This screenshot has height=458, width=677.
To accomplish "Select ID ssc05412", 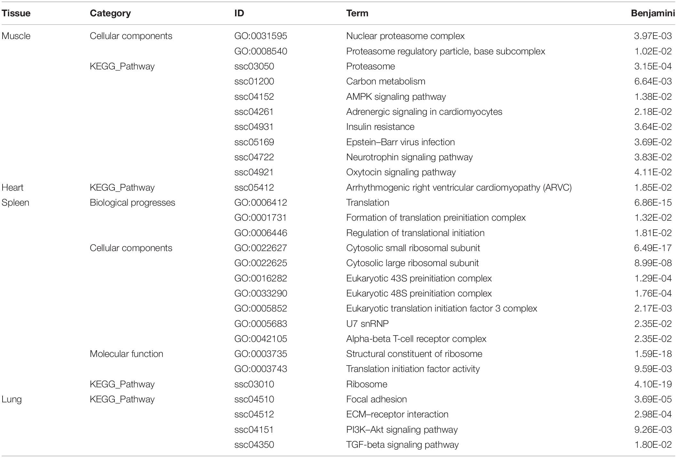I will pos(254,187).
